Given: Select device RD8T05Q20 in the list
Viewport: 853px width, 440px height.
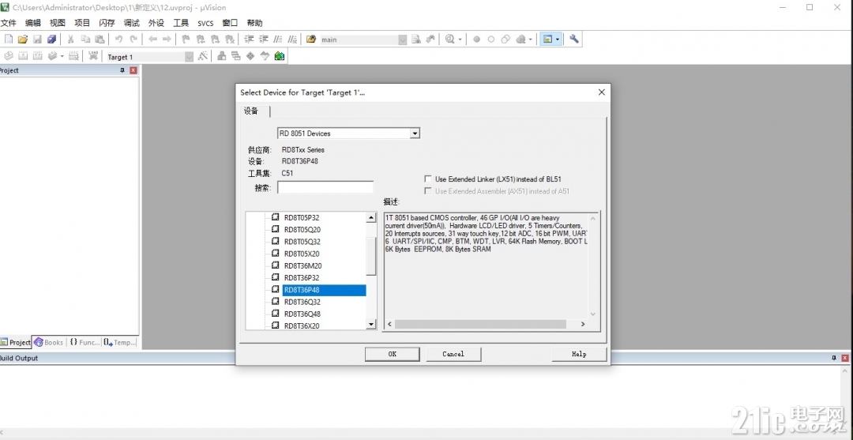Looking at the screenshot, I should point(302,230).
